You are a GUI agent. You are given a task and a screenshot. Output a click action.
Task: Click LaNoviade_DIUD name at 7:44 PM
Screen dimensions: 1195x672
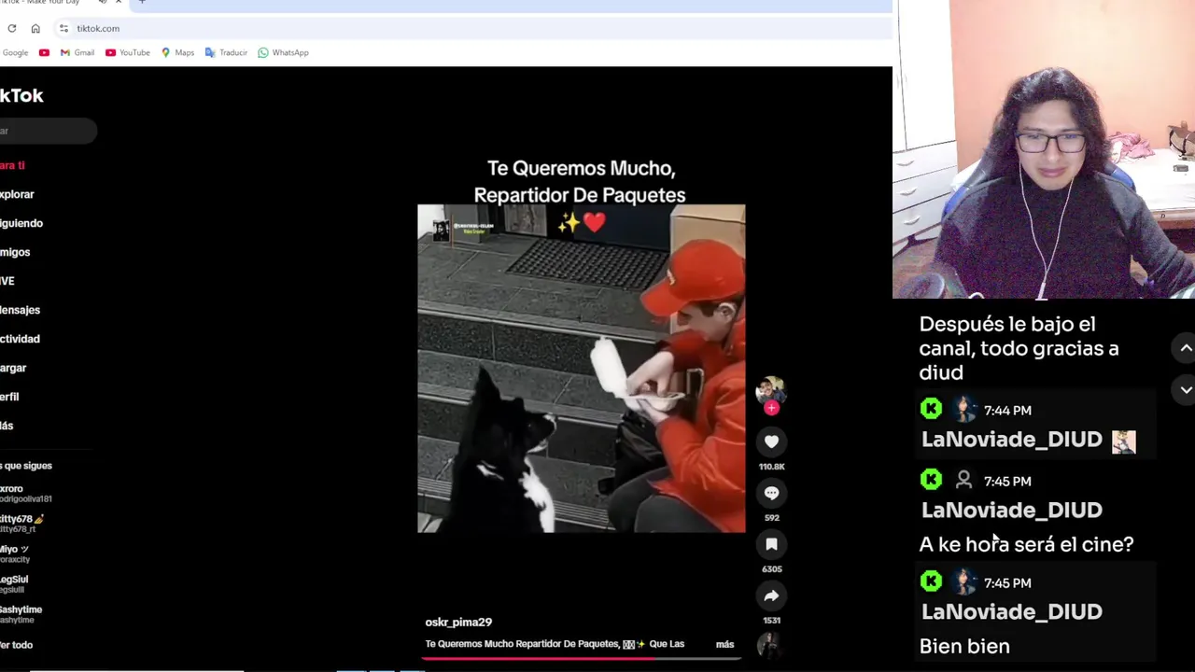pos(1012,440)
